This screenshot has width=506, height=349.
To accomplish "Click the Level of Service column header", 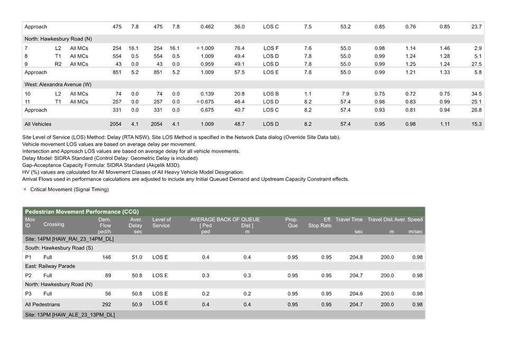I will pyautogui.click(x=162, y=223).
